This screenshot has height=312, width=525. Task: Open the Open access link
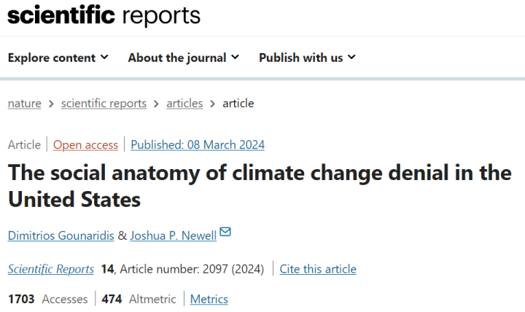[85, 144]
